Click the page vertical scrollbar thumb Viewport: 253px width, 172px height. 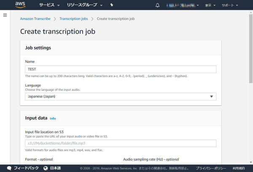pyautogui.click(x=251, y=48)
